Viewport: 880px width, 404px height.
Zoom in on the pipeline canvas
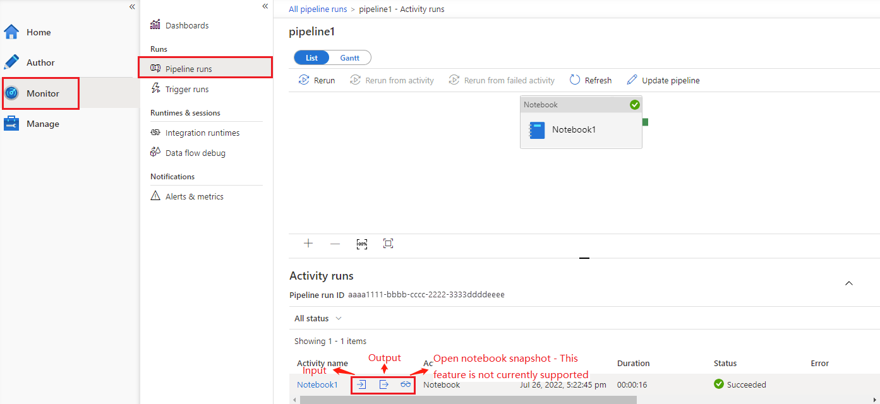pos(308,243)
